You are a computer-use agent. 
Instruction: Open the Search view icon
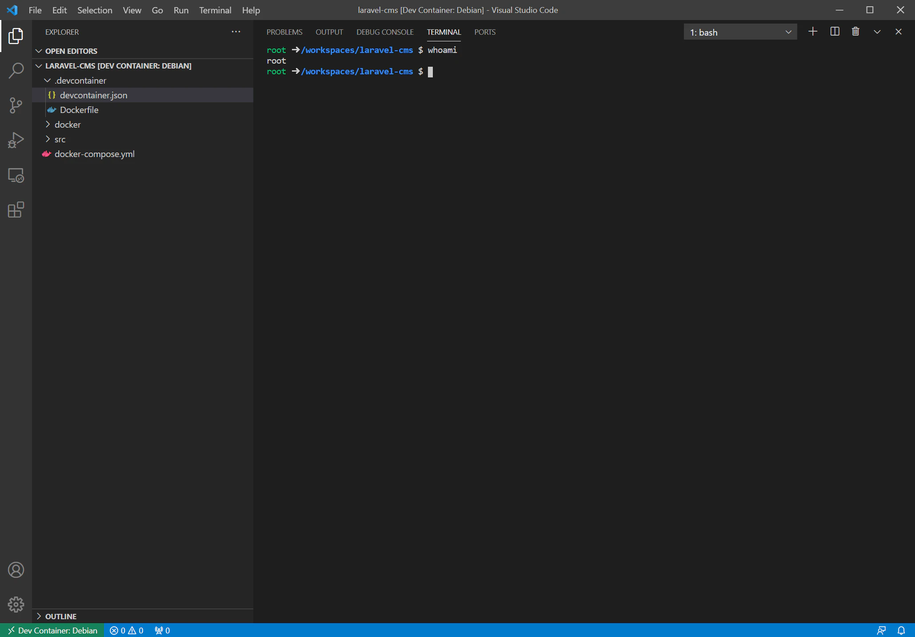[x=16, y=71]
